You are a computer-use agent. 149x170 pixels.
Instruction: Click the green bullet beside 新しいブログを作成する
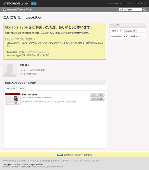(x=5, y=39)
